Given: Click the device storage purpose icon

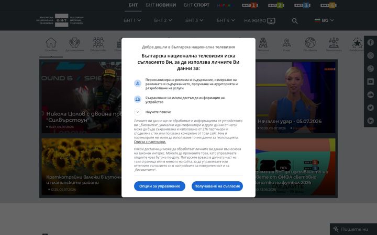Looking at the screenshot, I should (x=138, y=99).
